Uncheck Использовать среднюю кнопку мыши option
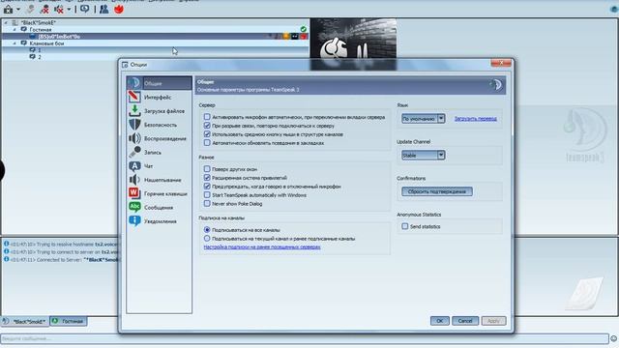The image size is (619, 348). (x=207, y=134)
